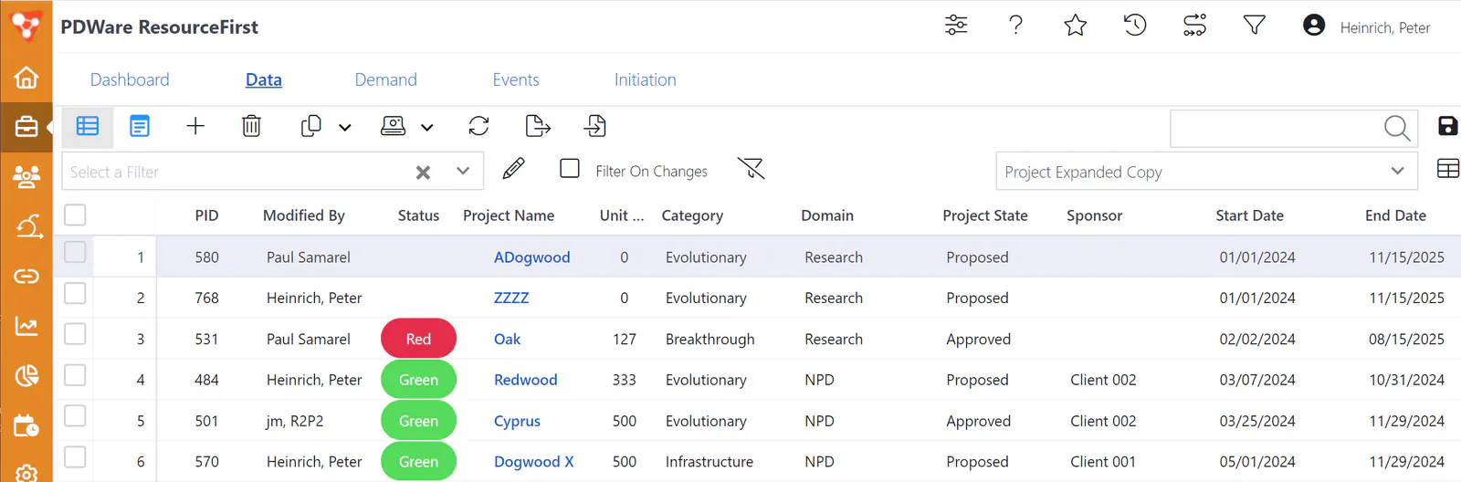The height and width of the screenshot is (482, 1461).
Task: Open the ZZZZ project link
Action: coord(511,298)
